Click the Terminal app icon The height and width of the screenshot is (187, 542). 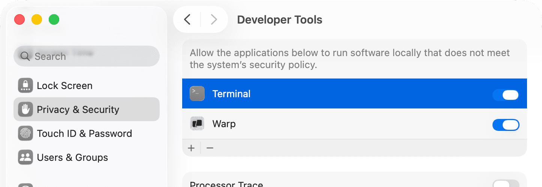197,93
